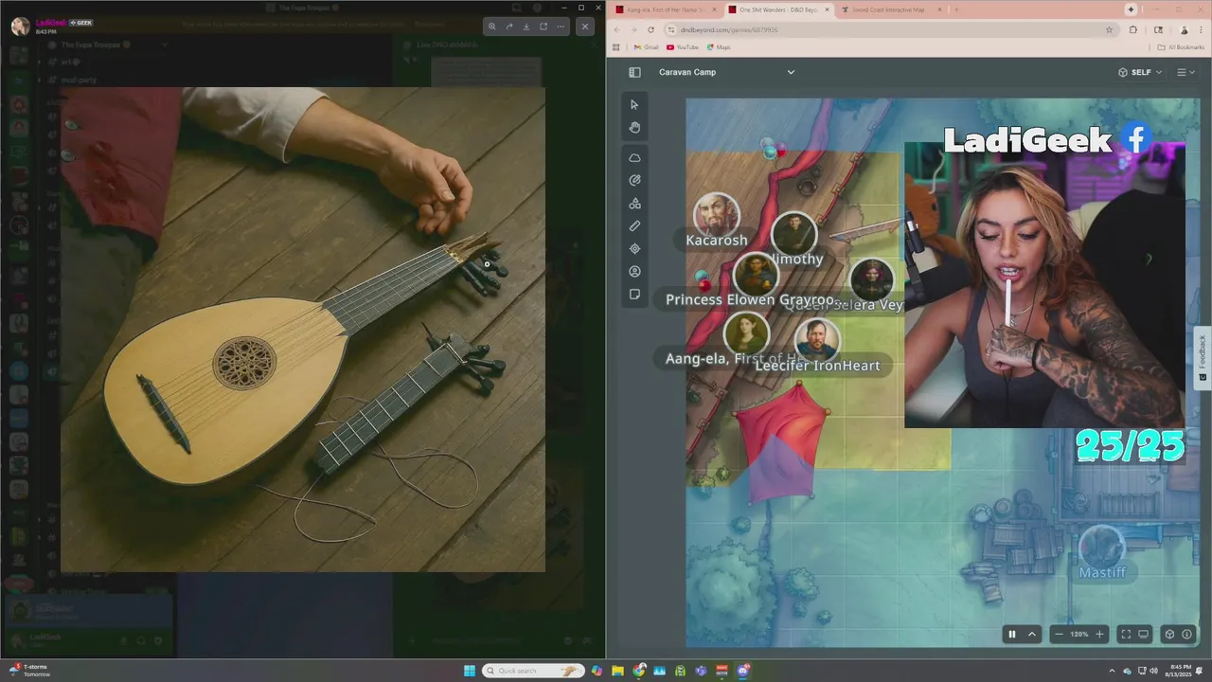The height and width of the screenshot is (682, 1212).
Task: Expand the chevron next to pause button
Action: [1032, 634]
